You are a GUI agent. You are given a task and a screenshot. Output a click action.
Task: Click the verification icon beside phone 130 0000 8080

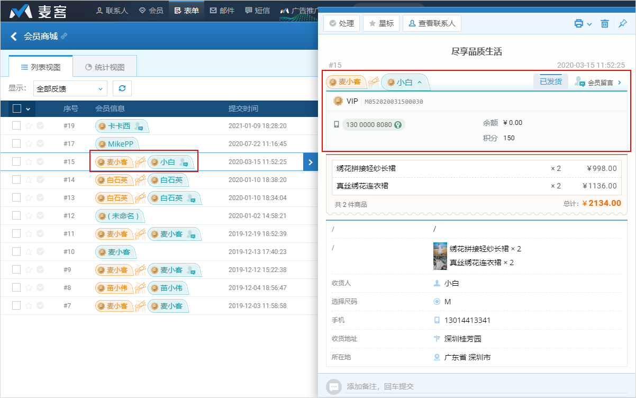coord(398,125)
